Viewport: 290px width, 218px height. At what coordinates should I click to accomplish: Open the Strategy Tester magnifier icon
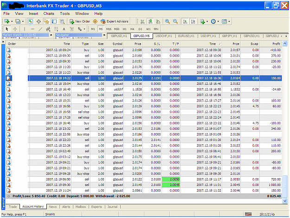click(x=62, y=21)
